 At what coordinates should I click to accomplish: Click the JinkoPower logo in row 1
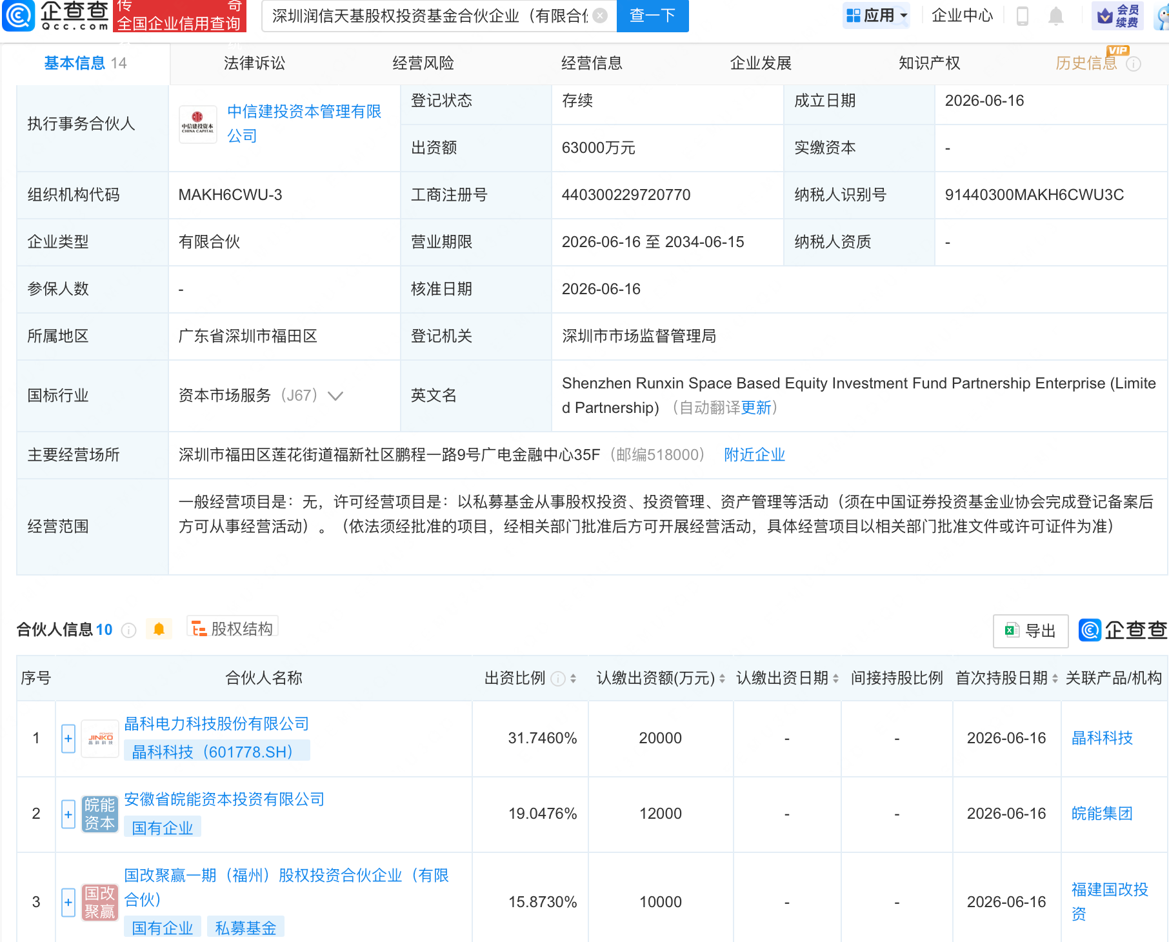tap(100, 739)
